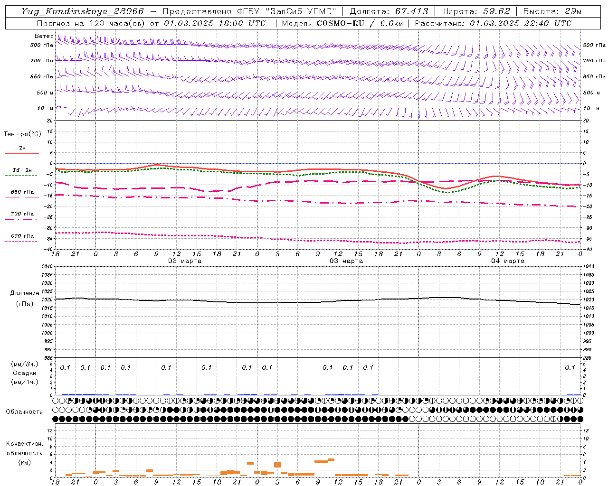Click the 700 гПа entry in temperature legend

point(22,214)
